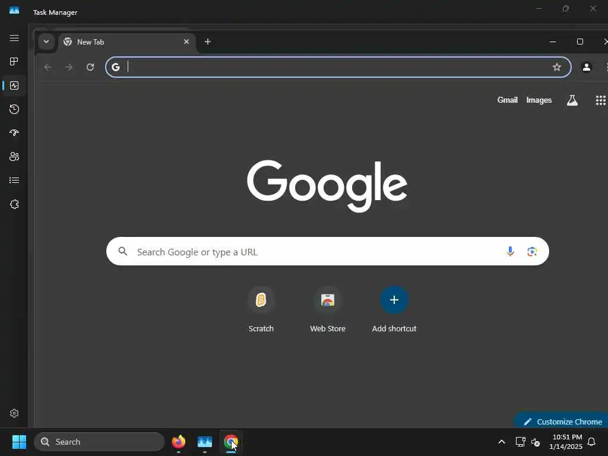Image resolution: width=608 pixels, height=456 pixels.
Task: Expand Chrome tab search dropdown
Action: click(46, 42)
